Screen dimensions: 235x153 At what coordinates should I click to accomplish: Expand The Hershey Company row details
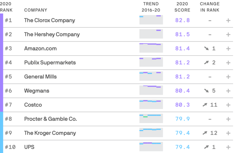click(x=228, y=34)
